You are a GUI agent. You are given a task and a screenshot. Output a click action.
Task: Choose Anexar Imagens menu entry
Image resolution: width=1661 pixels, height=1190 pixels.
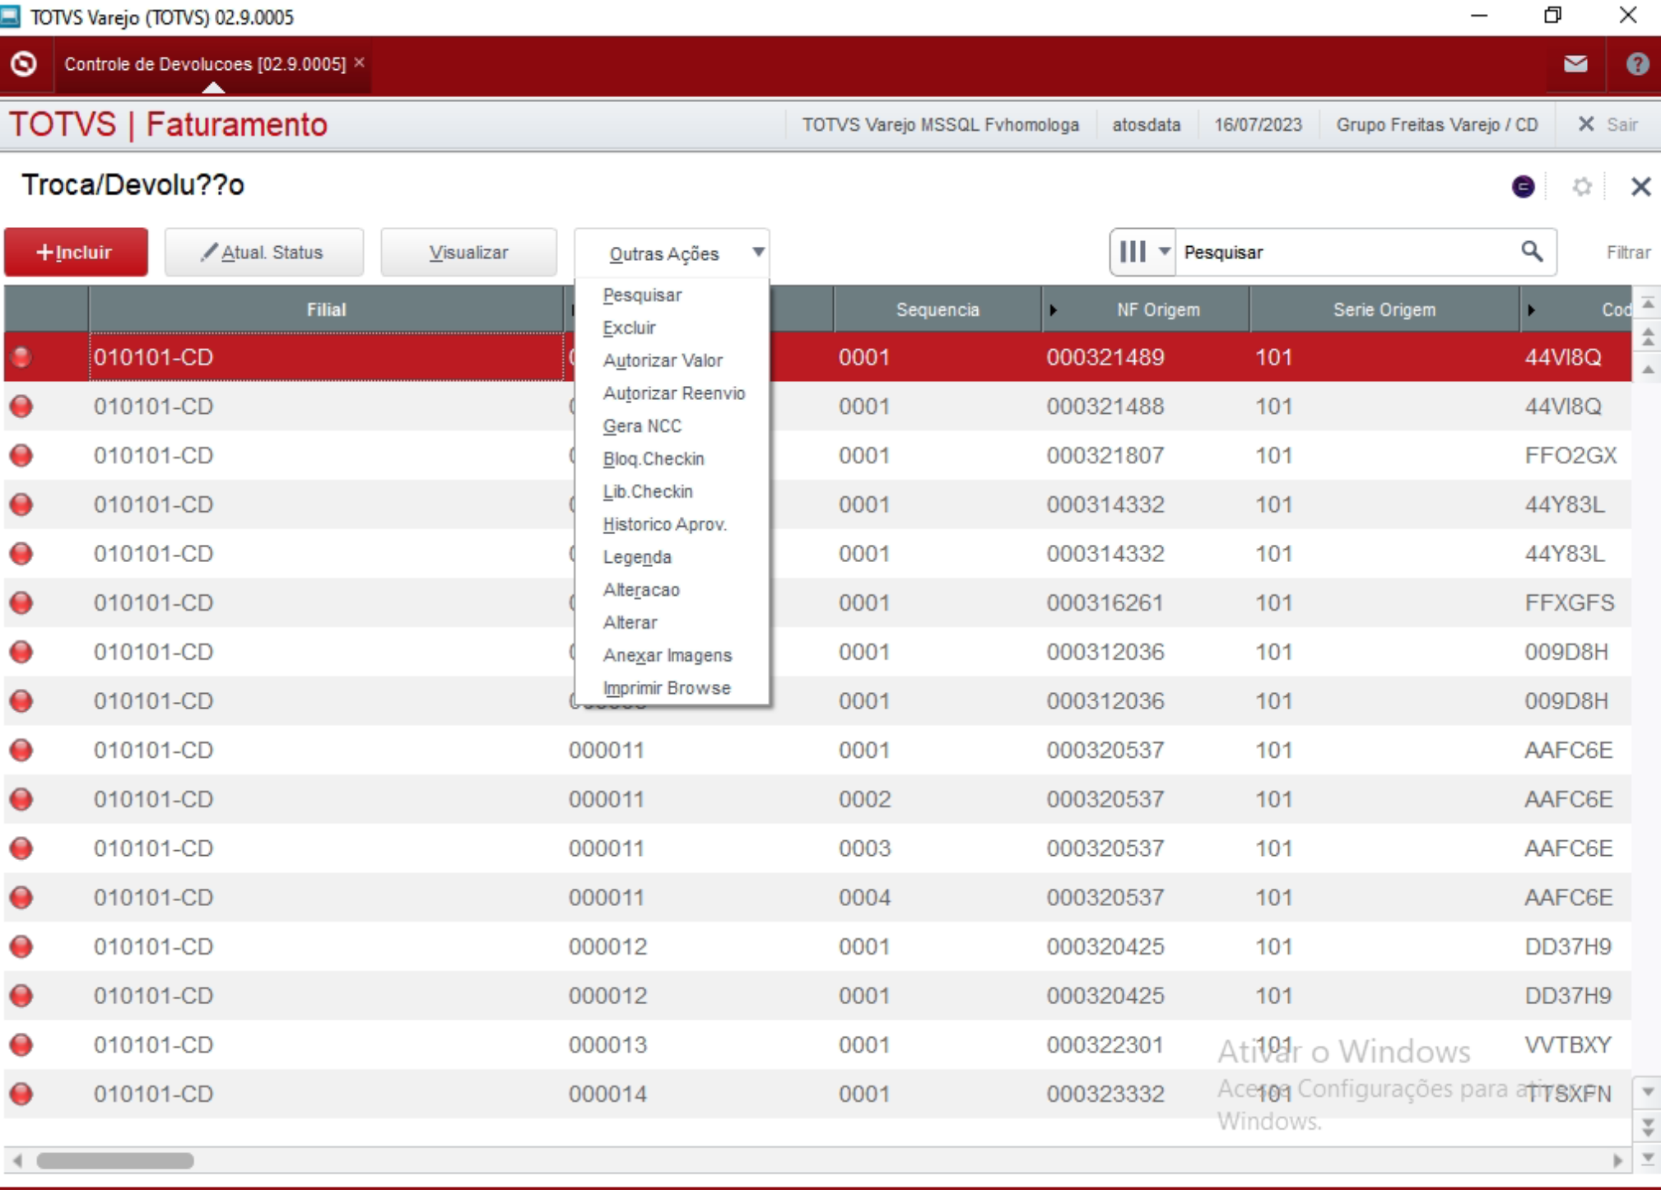(667, 655)
